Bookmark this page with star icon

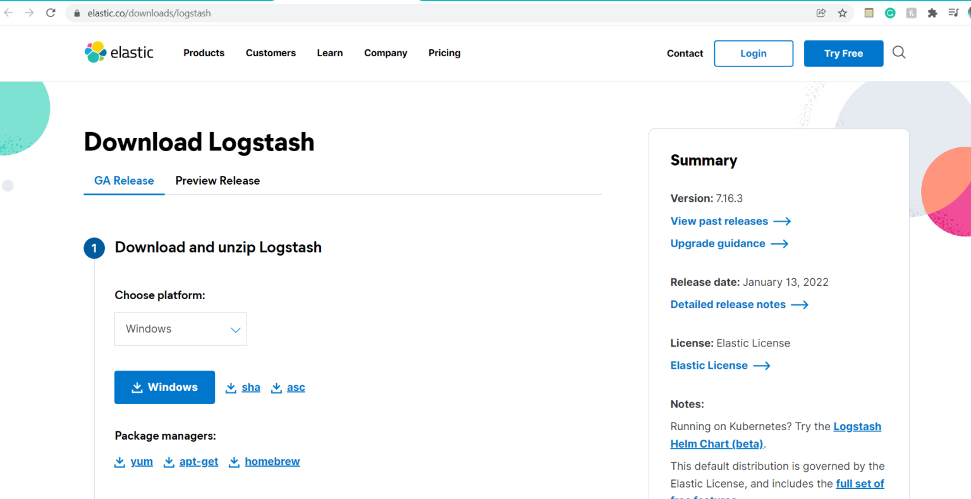click(843, 13)
